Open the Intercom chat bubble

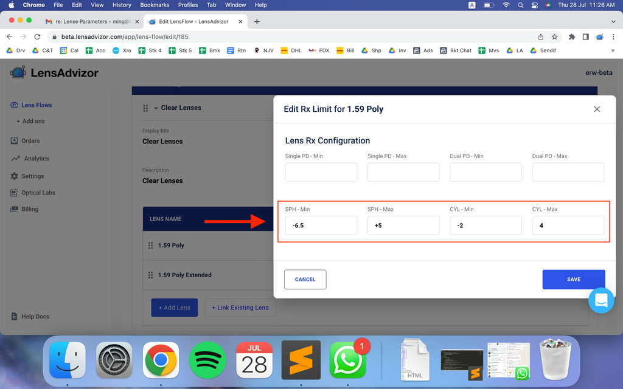coord(600,300)
